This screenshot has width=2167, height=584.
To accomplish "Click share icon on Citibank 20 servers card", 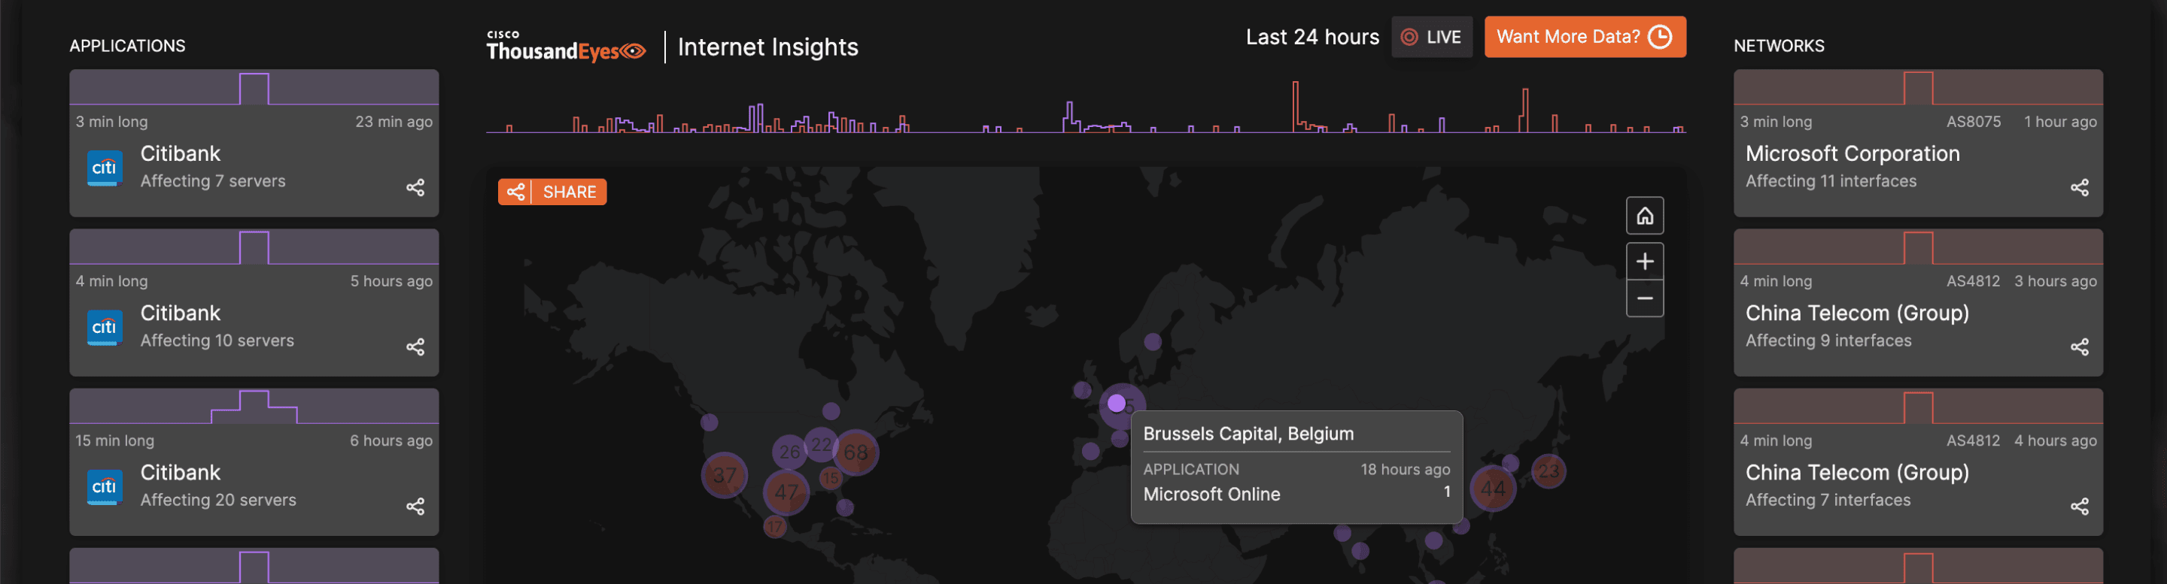I will 415,507.
